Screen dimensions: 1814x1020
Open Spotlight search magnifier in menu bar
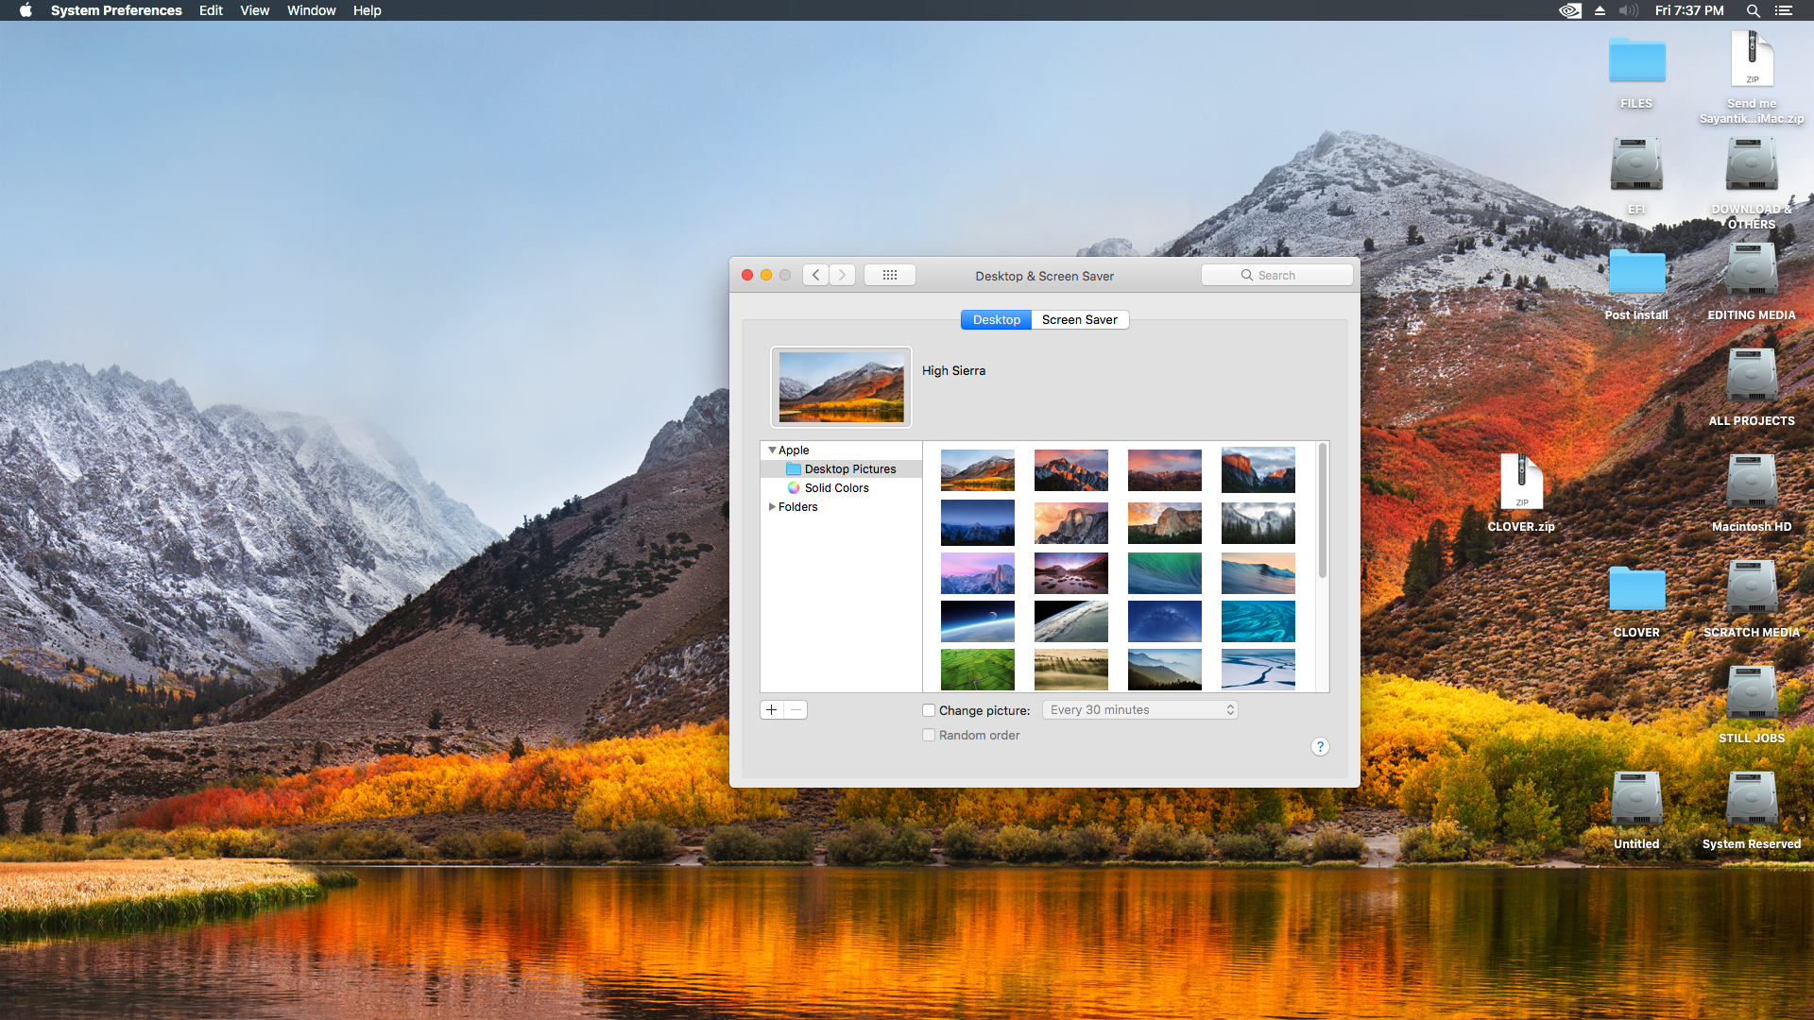pyautogui.click(x=1753, y=10)
